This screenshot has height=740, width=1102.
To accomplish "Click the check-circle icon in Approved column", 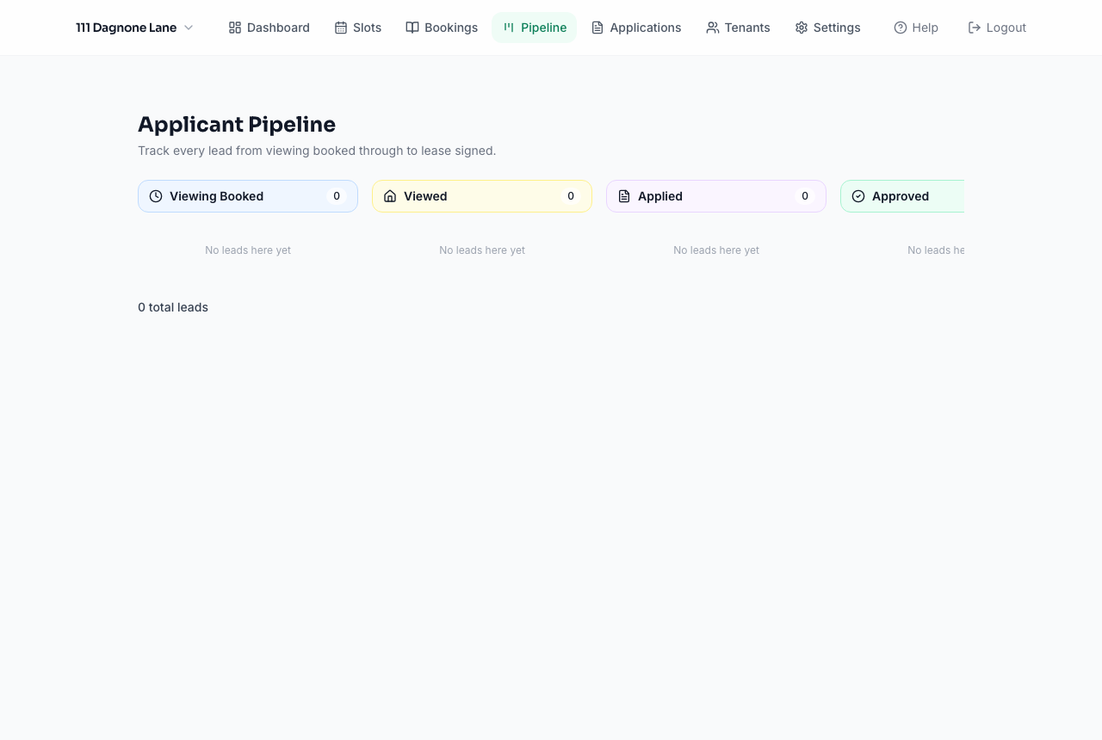I will tap(858, 196).
